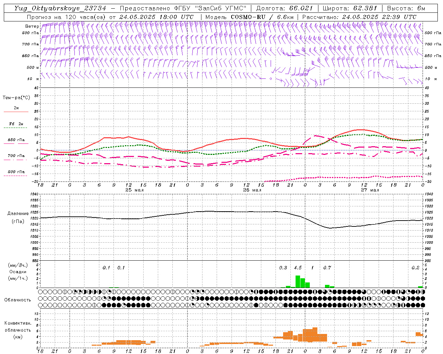Click the Осадки precipitation label
This screenshot has width=443, height=354.
[18, 272]
